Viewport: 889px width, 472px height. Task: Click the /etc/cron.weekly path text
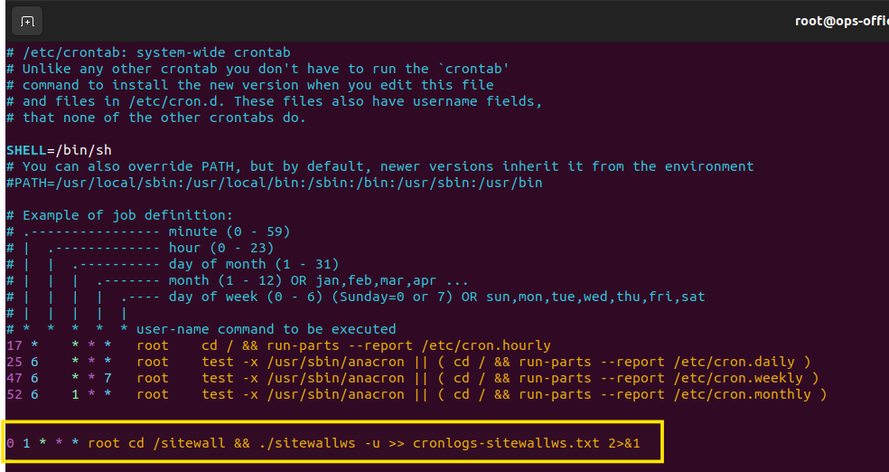click(738, 378)
